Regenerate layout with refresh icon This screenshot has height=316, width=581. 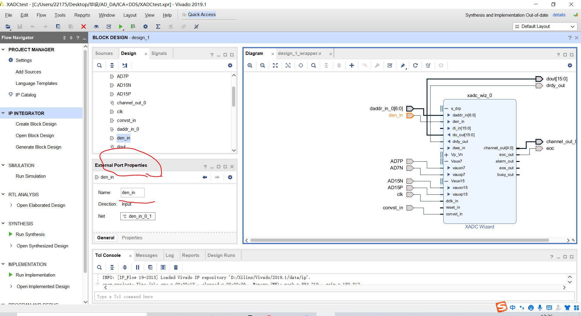pos(415,65)
